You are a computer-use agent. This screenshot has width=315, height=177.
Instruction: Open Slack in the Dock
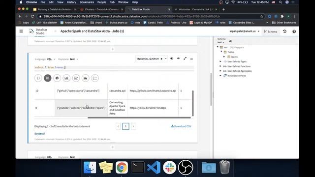pos(169,167)
